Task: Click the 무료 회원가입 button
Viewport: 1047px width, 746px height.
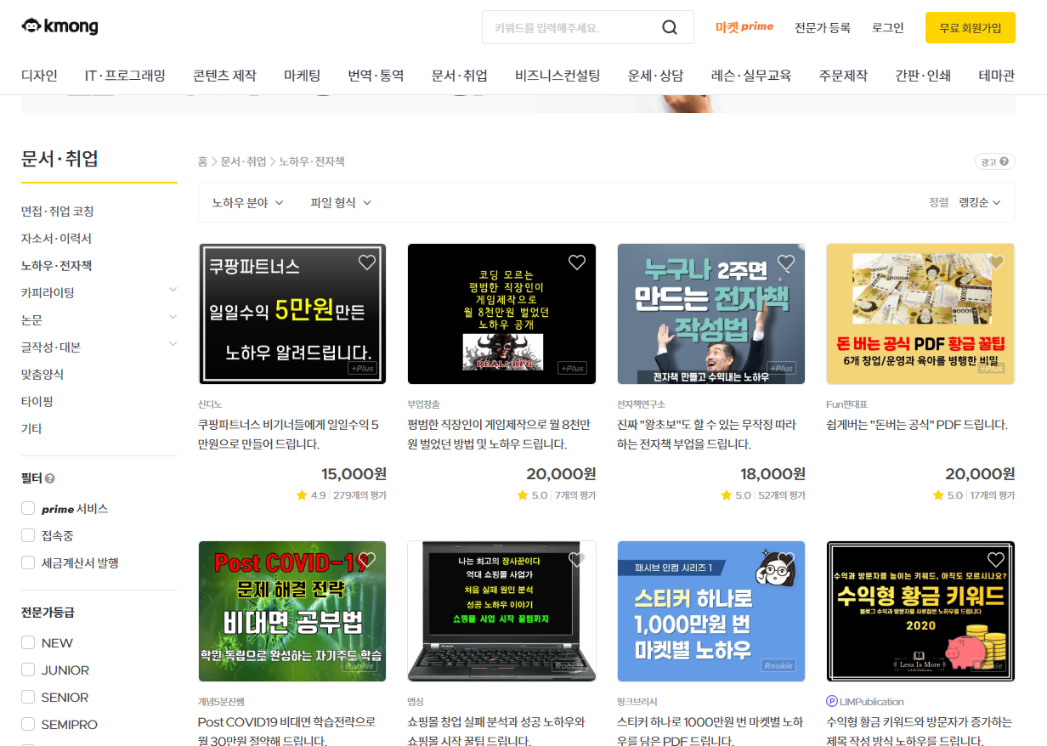Action: pyautogui.click(x=970, y=27)
